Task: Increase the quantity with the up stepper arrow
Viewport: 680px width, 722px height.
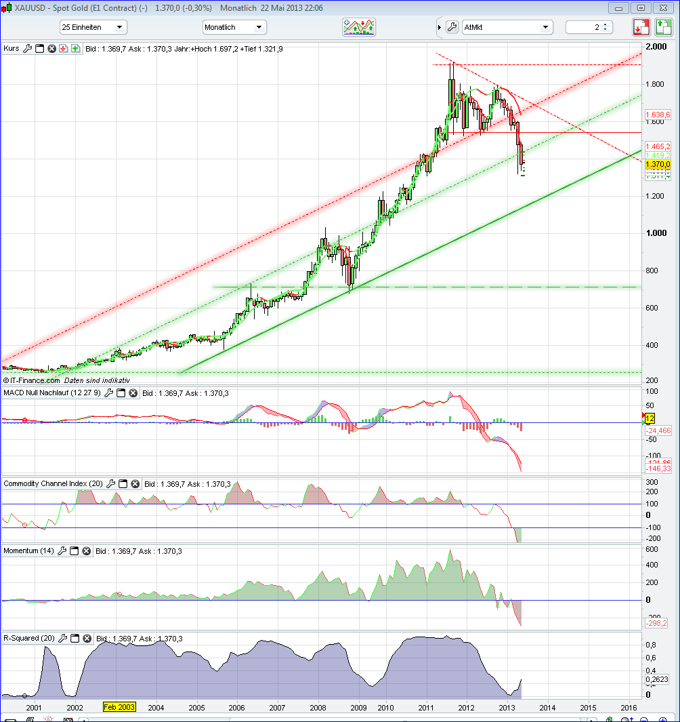Action: [x=606, y=24]
